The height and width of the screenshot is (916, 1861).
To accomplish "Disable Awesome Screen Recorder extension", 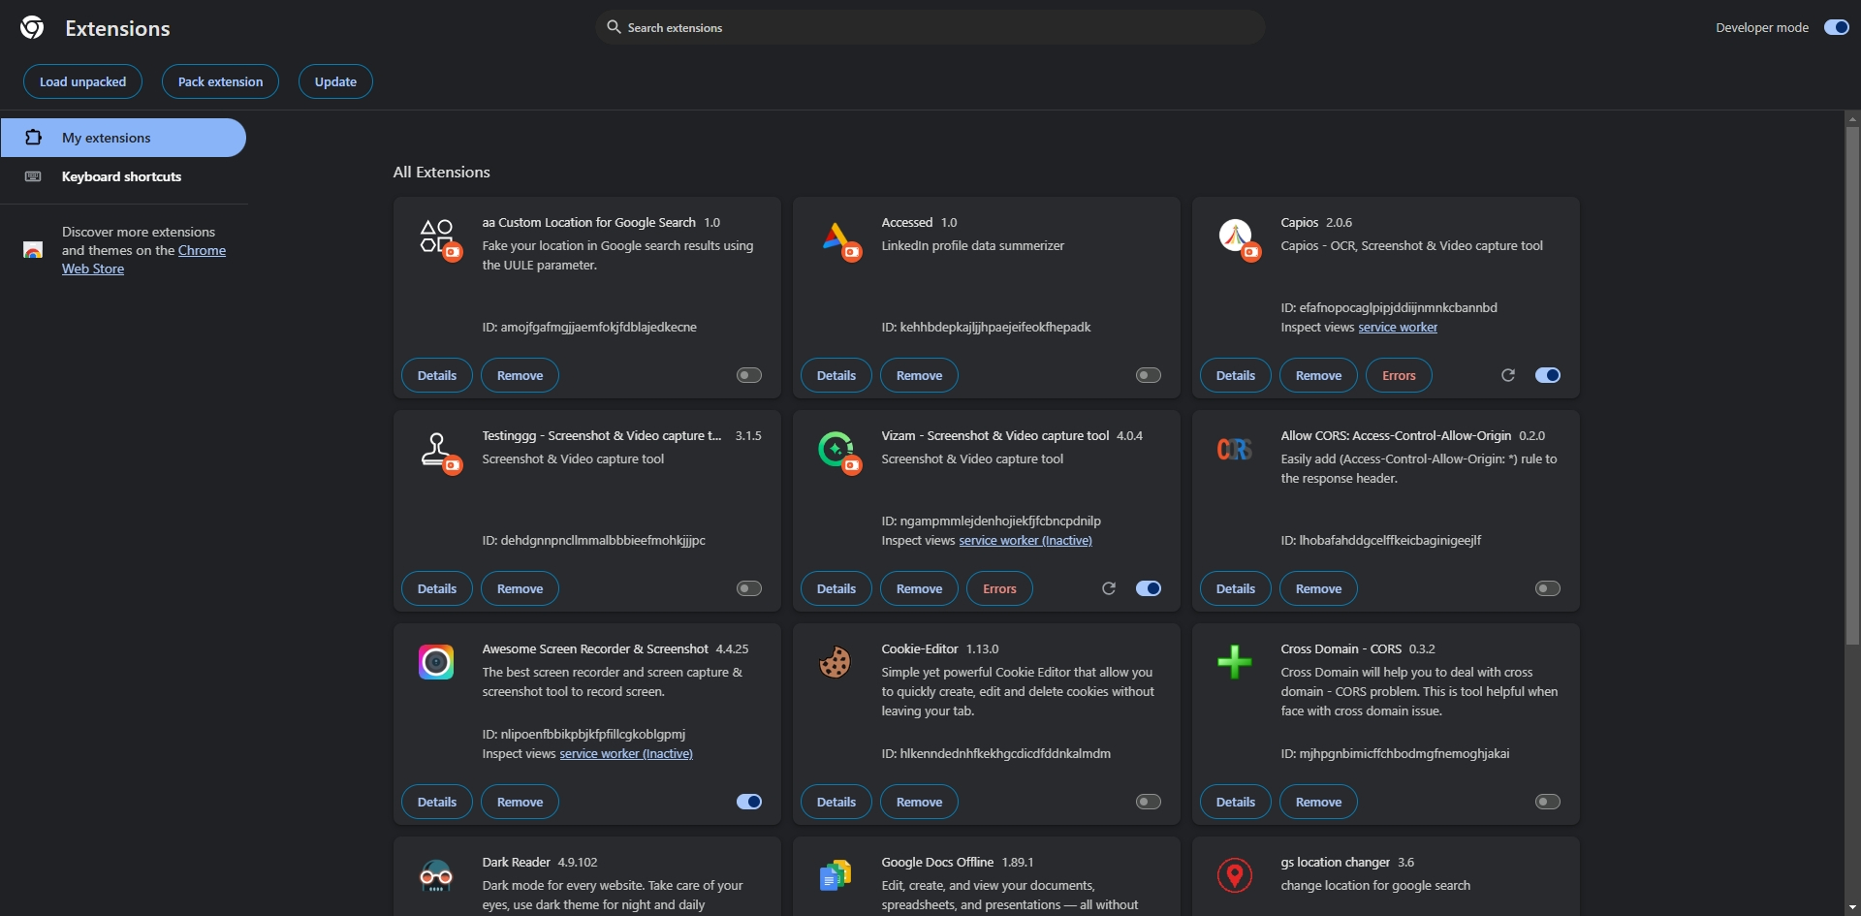I will point(749,802).
